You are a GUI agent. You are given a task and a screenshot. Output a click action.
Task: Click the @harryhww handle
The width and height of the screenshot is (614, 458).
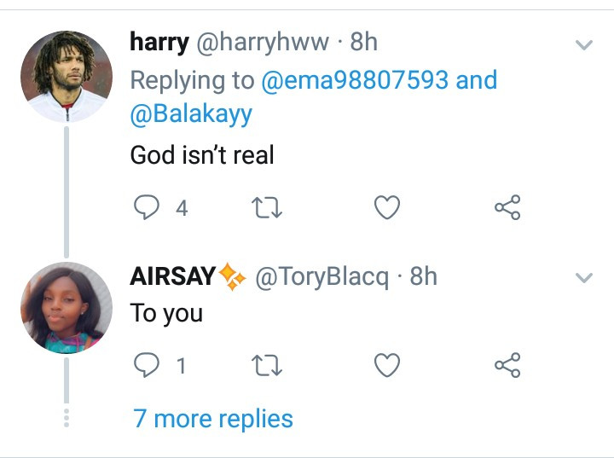coord(263,43)
